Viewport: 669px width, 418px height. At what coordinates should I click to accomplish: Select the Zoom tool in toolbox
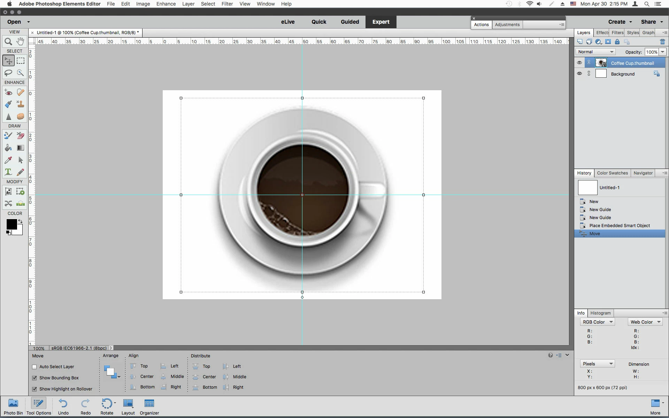8,42
